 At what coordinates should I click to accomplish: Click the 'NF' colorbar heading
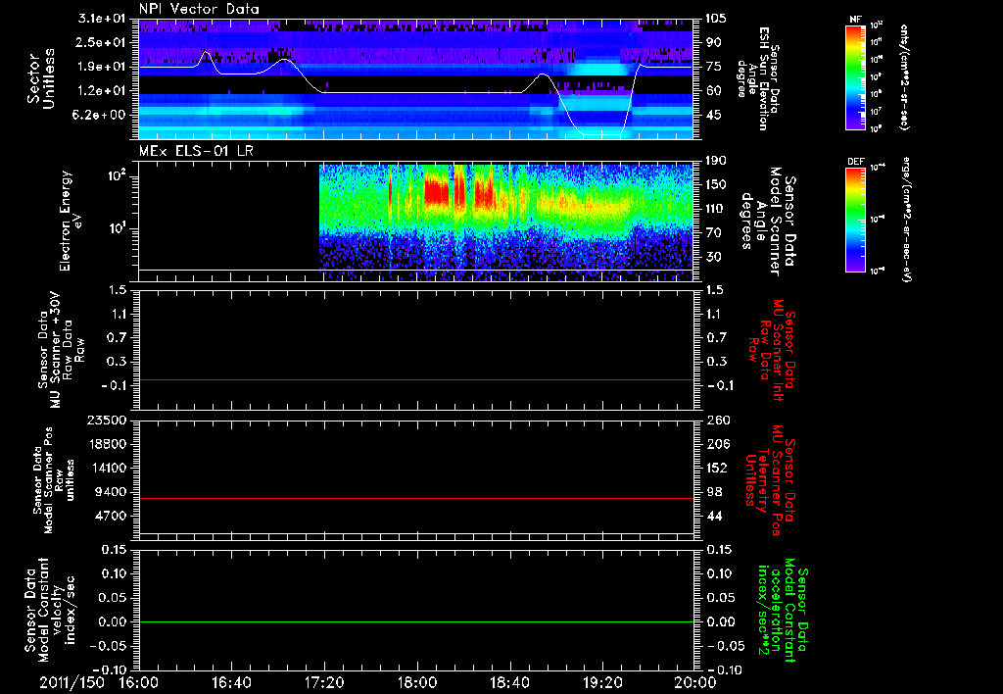tap(855, 20)
